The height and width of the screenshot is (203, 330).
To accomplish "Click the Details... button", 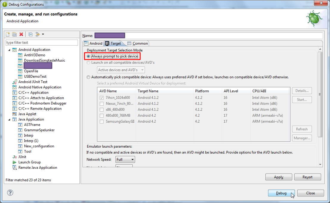I will click(302, 91).
